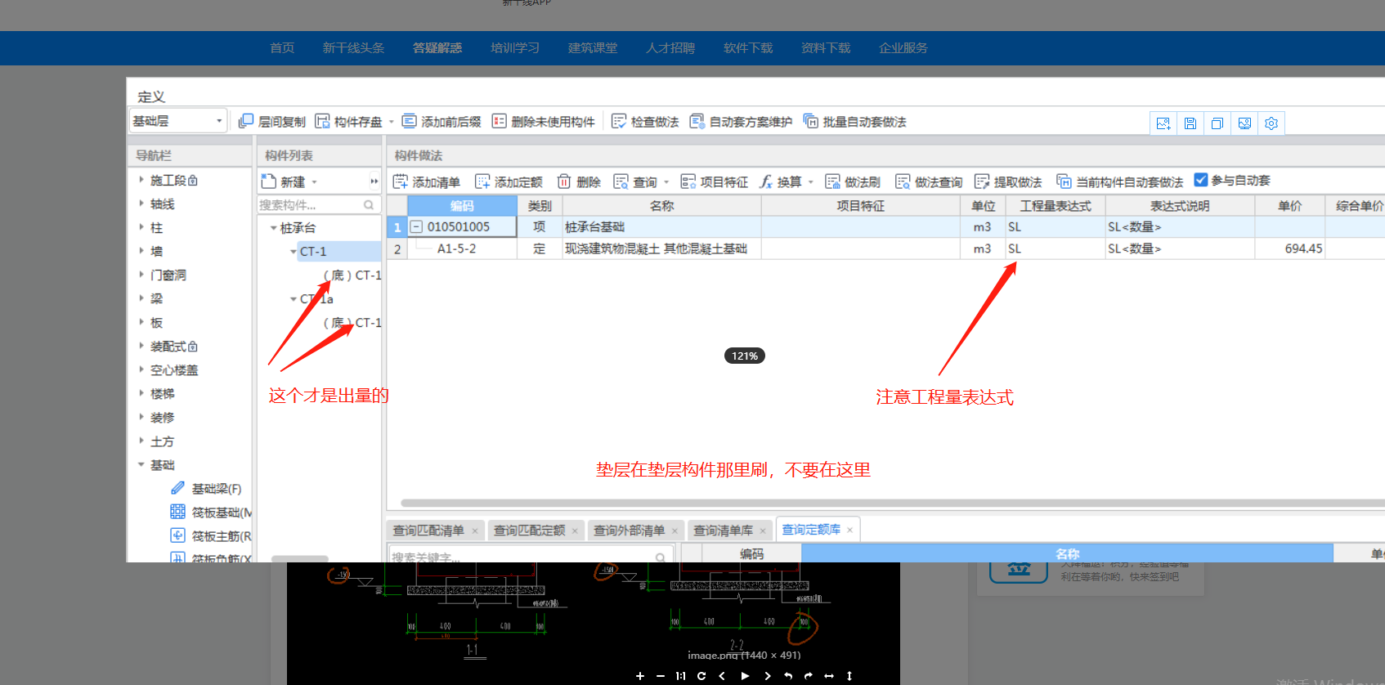Viewport: 1385px width, 685px height.
Task: Select CT-1 in component list
Action: click(313, 251)
